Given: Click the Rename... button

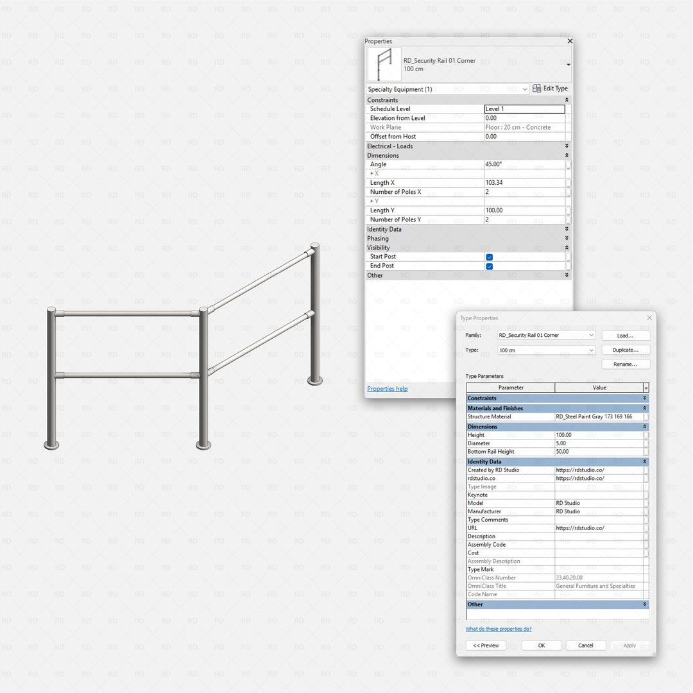Looking at the screenshot, I should click(626, 364).
